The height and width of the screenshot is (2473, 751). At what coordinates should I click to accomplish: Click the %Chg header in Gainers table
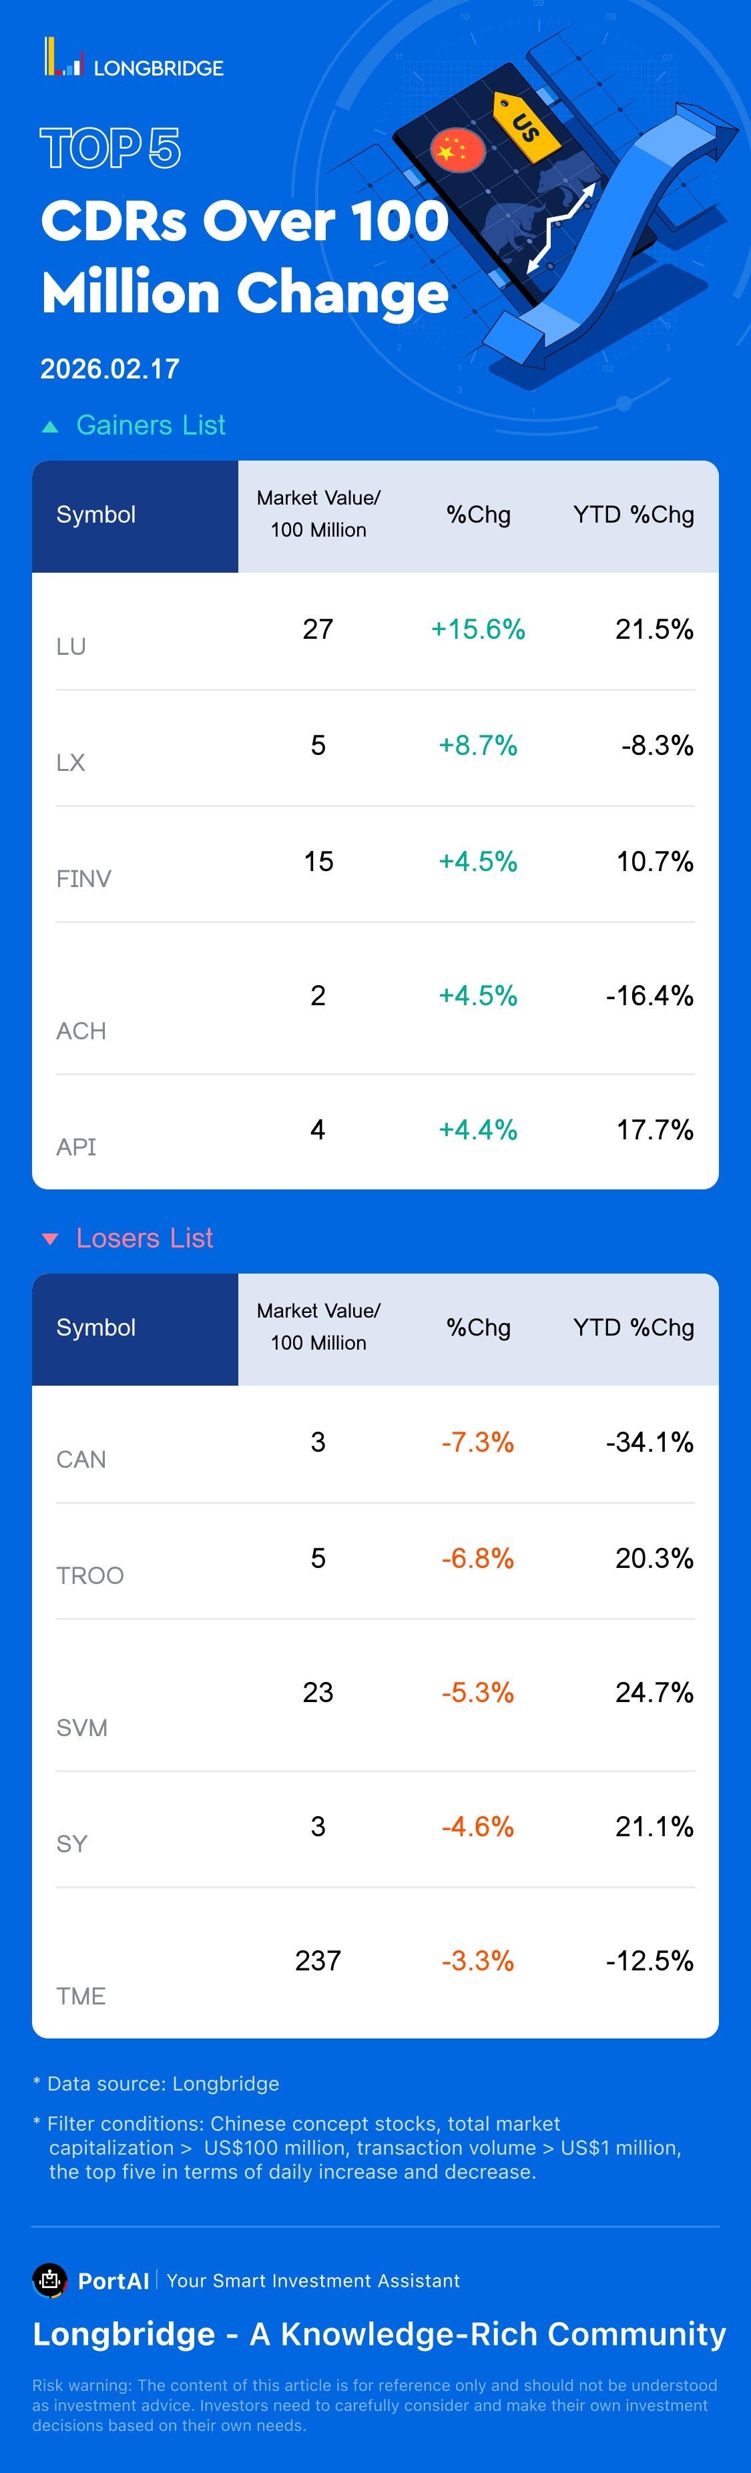[x=478, y=515]
